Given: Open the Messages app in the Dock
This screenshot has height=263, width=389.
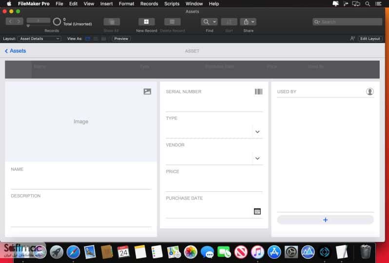Looking at the screenshot, I should [x=207, y=252].
